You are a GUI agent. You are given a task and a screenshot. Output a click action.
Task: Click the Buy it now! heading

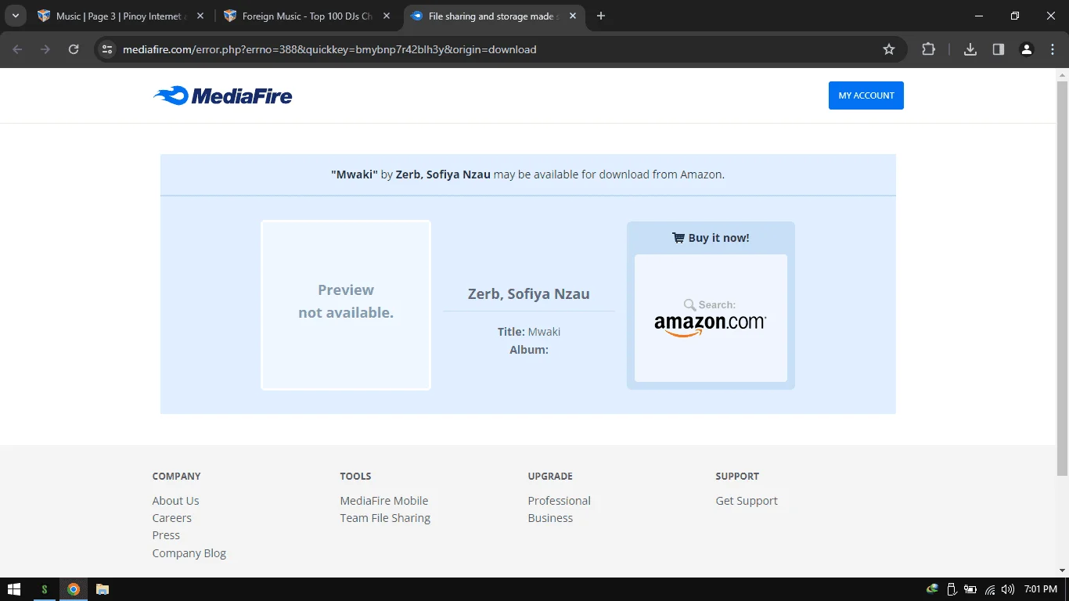[711, 238]
